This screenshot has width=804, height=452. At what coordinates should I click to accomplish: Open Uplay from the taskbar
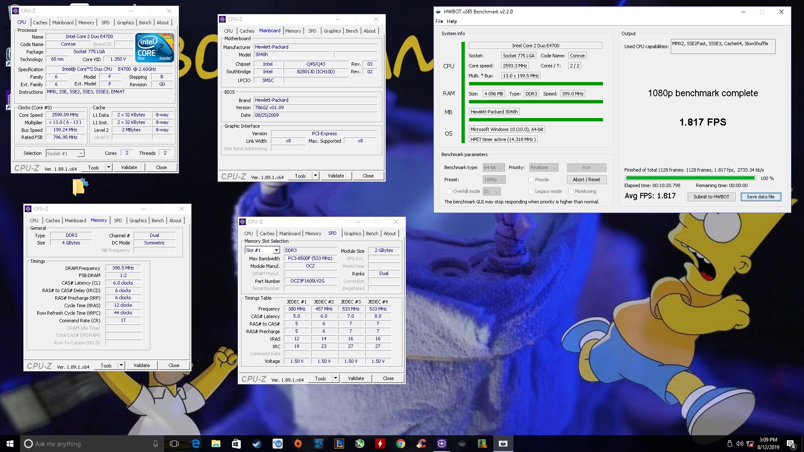277,444
